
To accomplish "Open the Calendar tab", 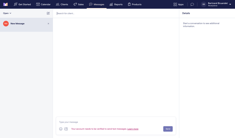I will [43, 4].
